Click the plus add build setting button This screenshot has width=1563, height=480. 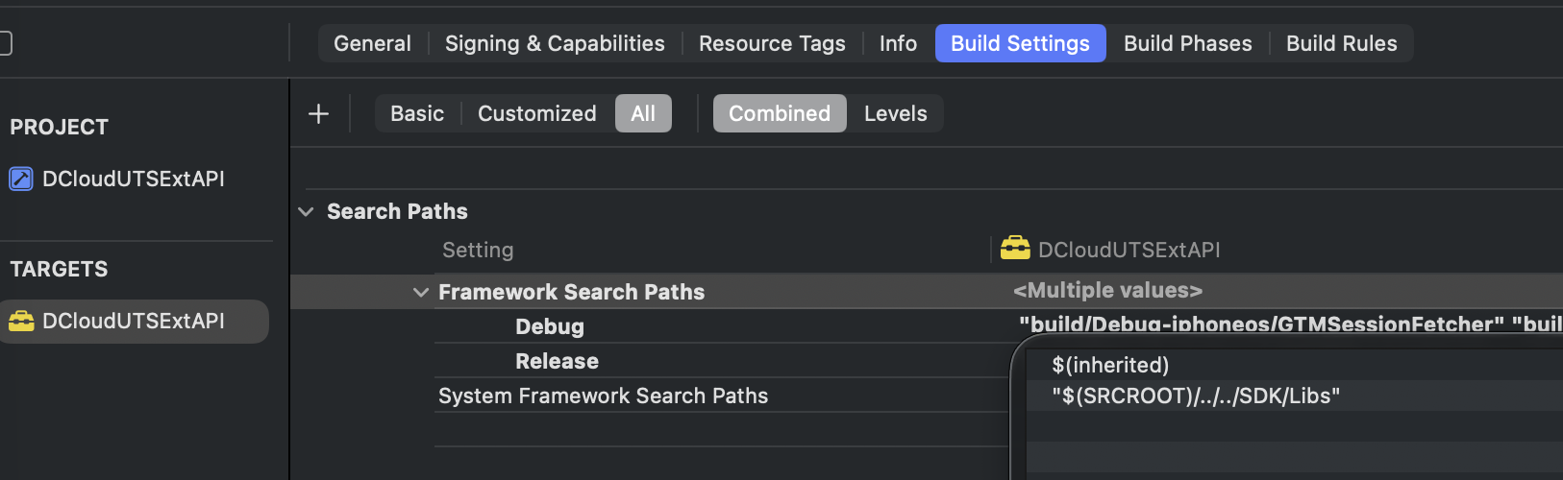pos(318,113)
